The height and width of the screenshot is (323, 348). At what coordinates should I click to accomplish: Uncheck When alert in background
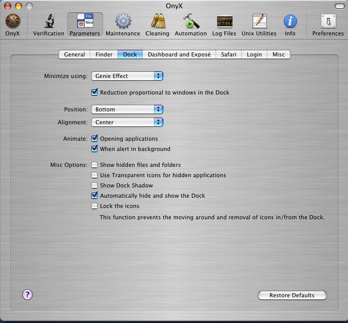94,149
